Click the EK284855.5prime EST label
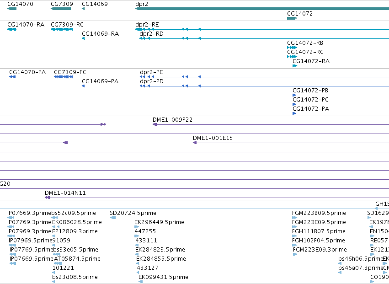389x284 pixels. click(161, 259)
